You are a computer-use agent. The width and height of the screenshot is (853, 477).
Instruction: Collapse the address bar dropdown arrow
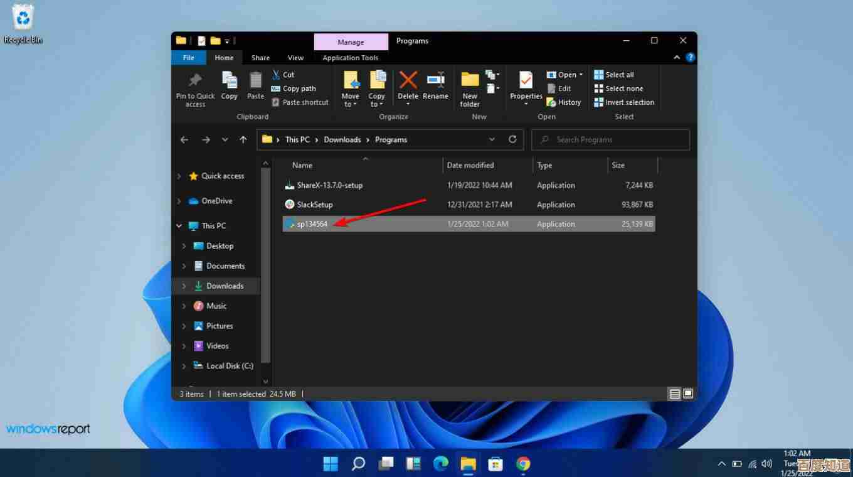click(492, 139)
